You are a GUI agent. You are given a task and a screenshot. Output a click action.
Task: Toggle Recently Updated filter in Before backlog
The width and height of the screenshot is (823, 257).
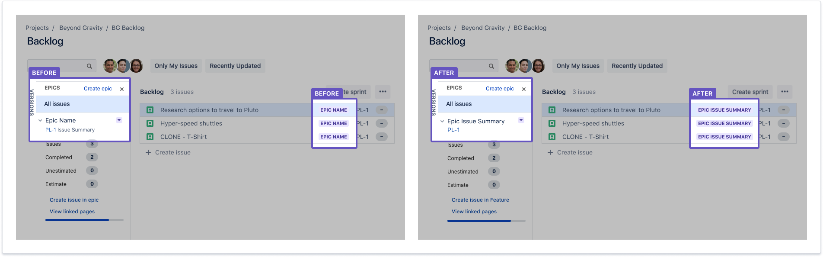coord(235,66)
